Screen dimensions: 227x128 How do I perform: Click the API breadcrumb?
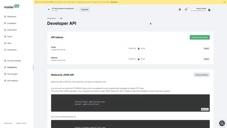point(61,18)
